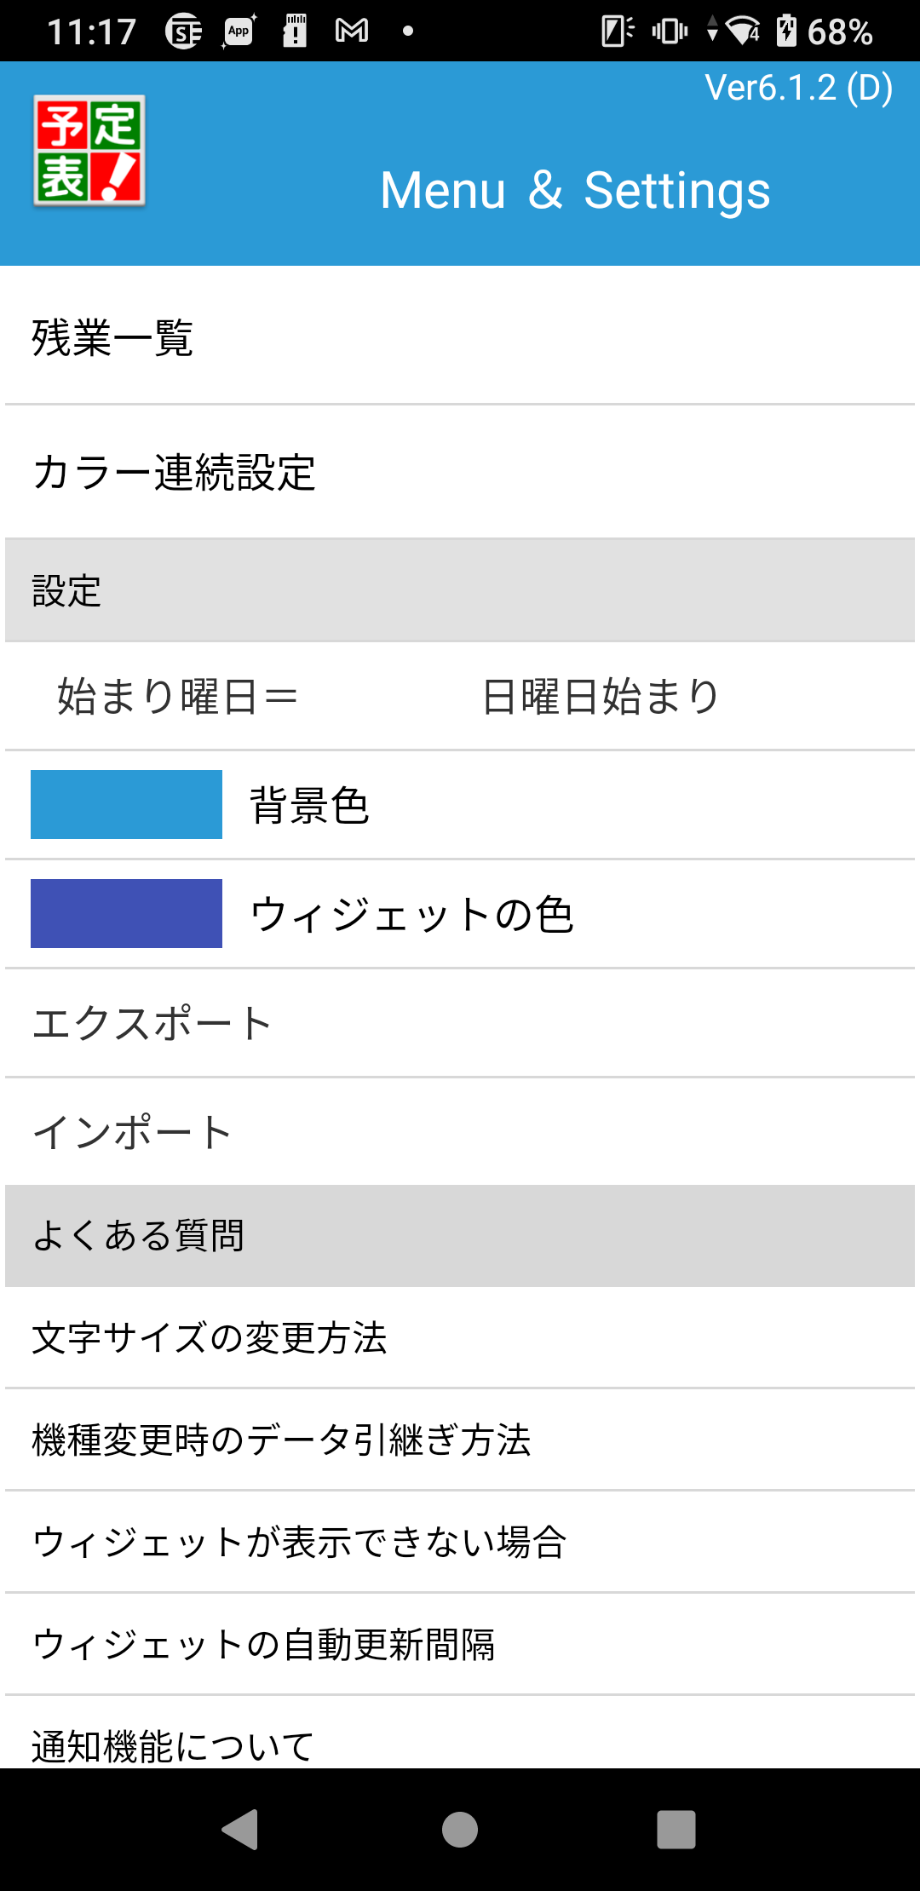Tap インポート to import data
Image resolution: width=920 pixels, height=1891 pixels.
[x=460, y=1132]
